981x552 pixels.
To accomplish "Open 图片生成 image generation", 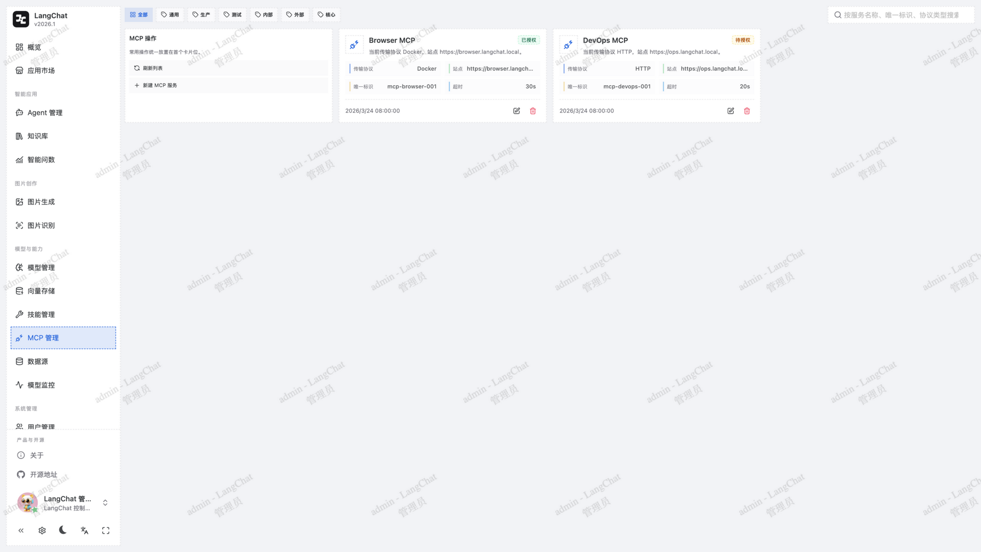I will pos(63,202).
